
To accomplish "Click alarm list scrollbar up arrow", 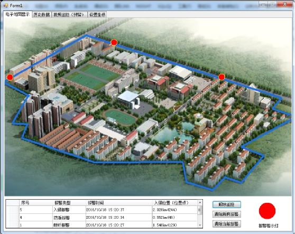I will click(x=200, y=202).
